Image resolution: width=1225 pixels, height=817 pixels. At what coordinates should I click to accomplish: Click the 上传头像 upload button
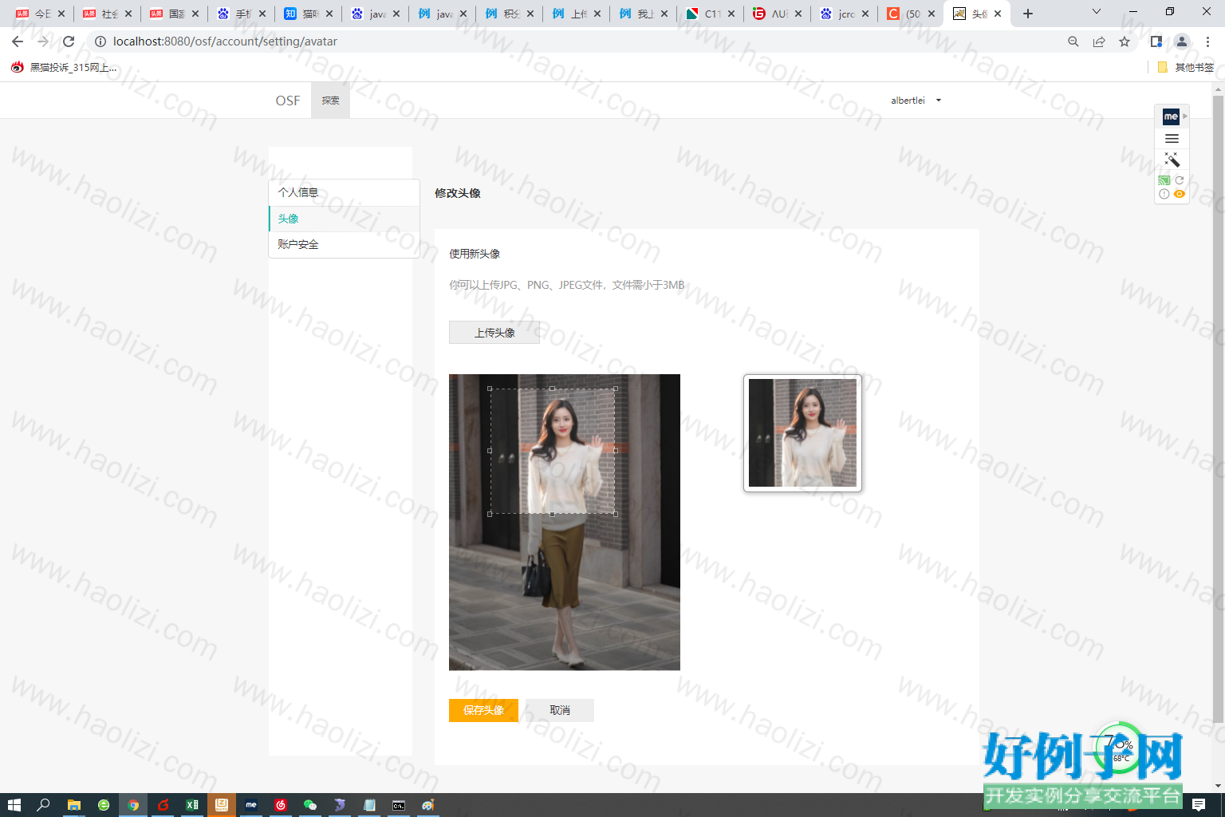tap(494, 333)
